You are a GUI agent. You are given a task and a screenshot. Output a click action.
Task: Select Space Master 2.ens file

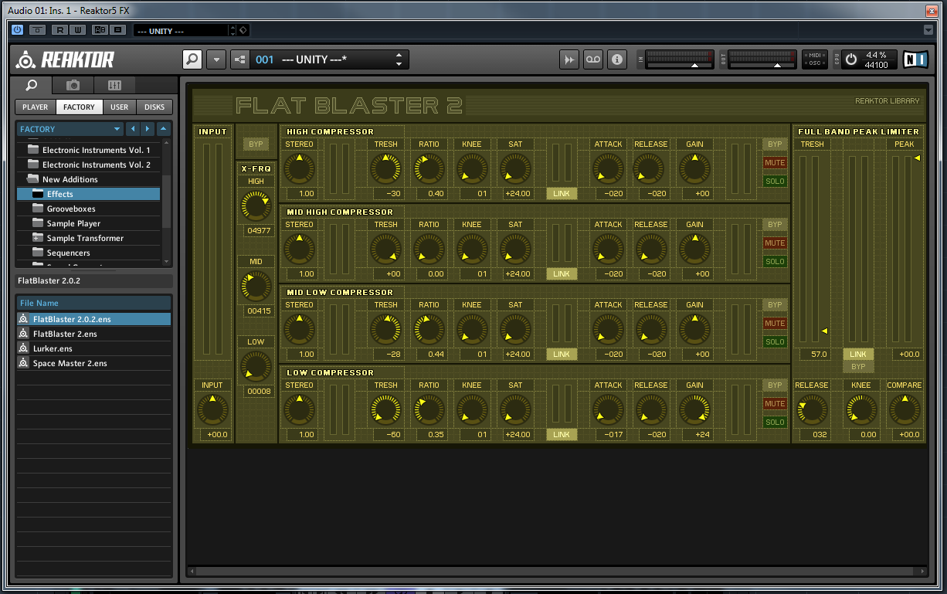point(93,363)
